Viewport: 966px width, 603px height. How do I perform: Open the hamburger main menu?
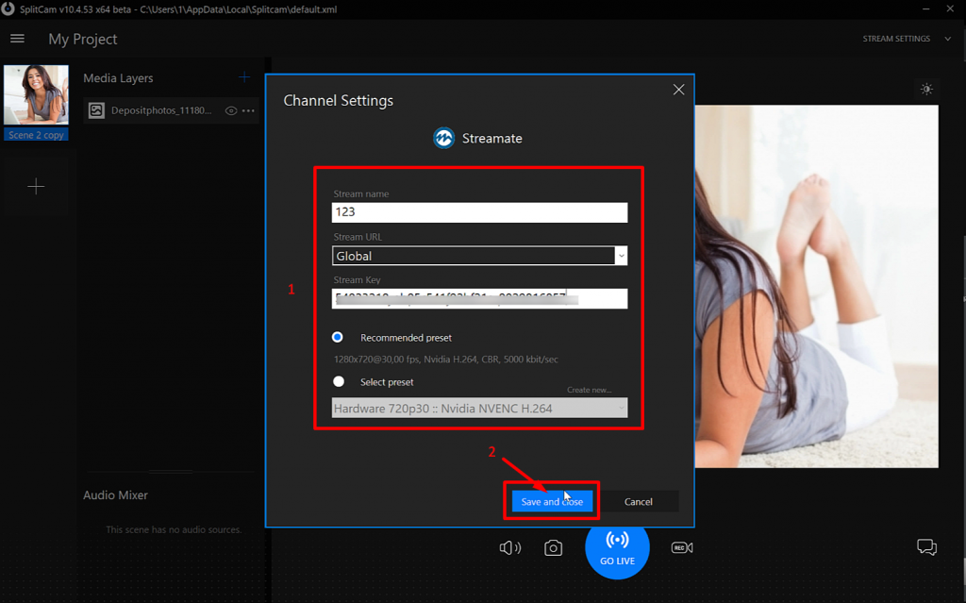point(17,39)
